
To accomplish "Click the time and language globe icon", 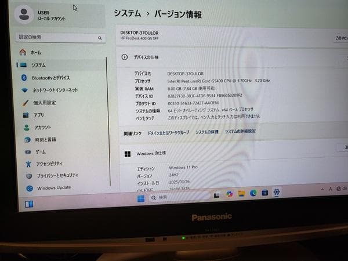I will coord(27,140).
